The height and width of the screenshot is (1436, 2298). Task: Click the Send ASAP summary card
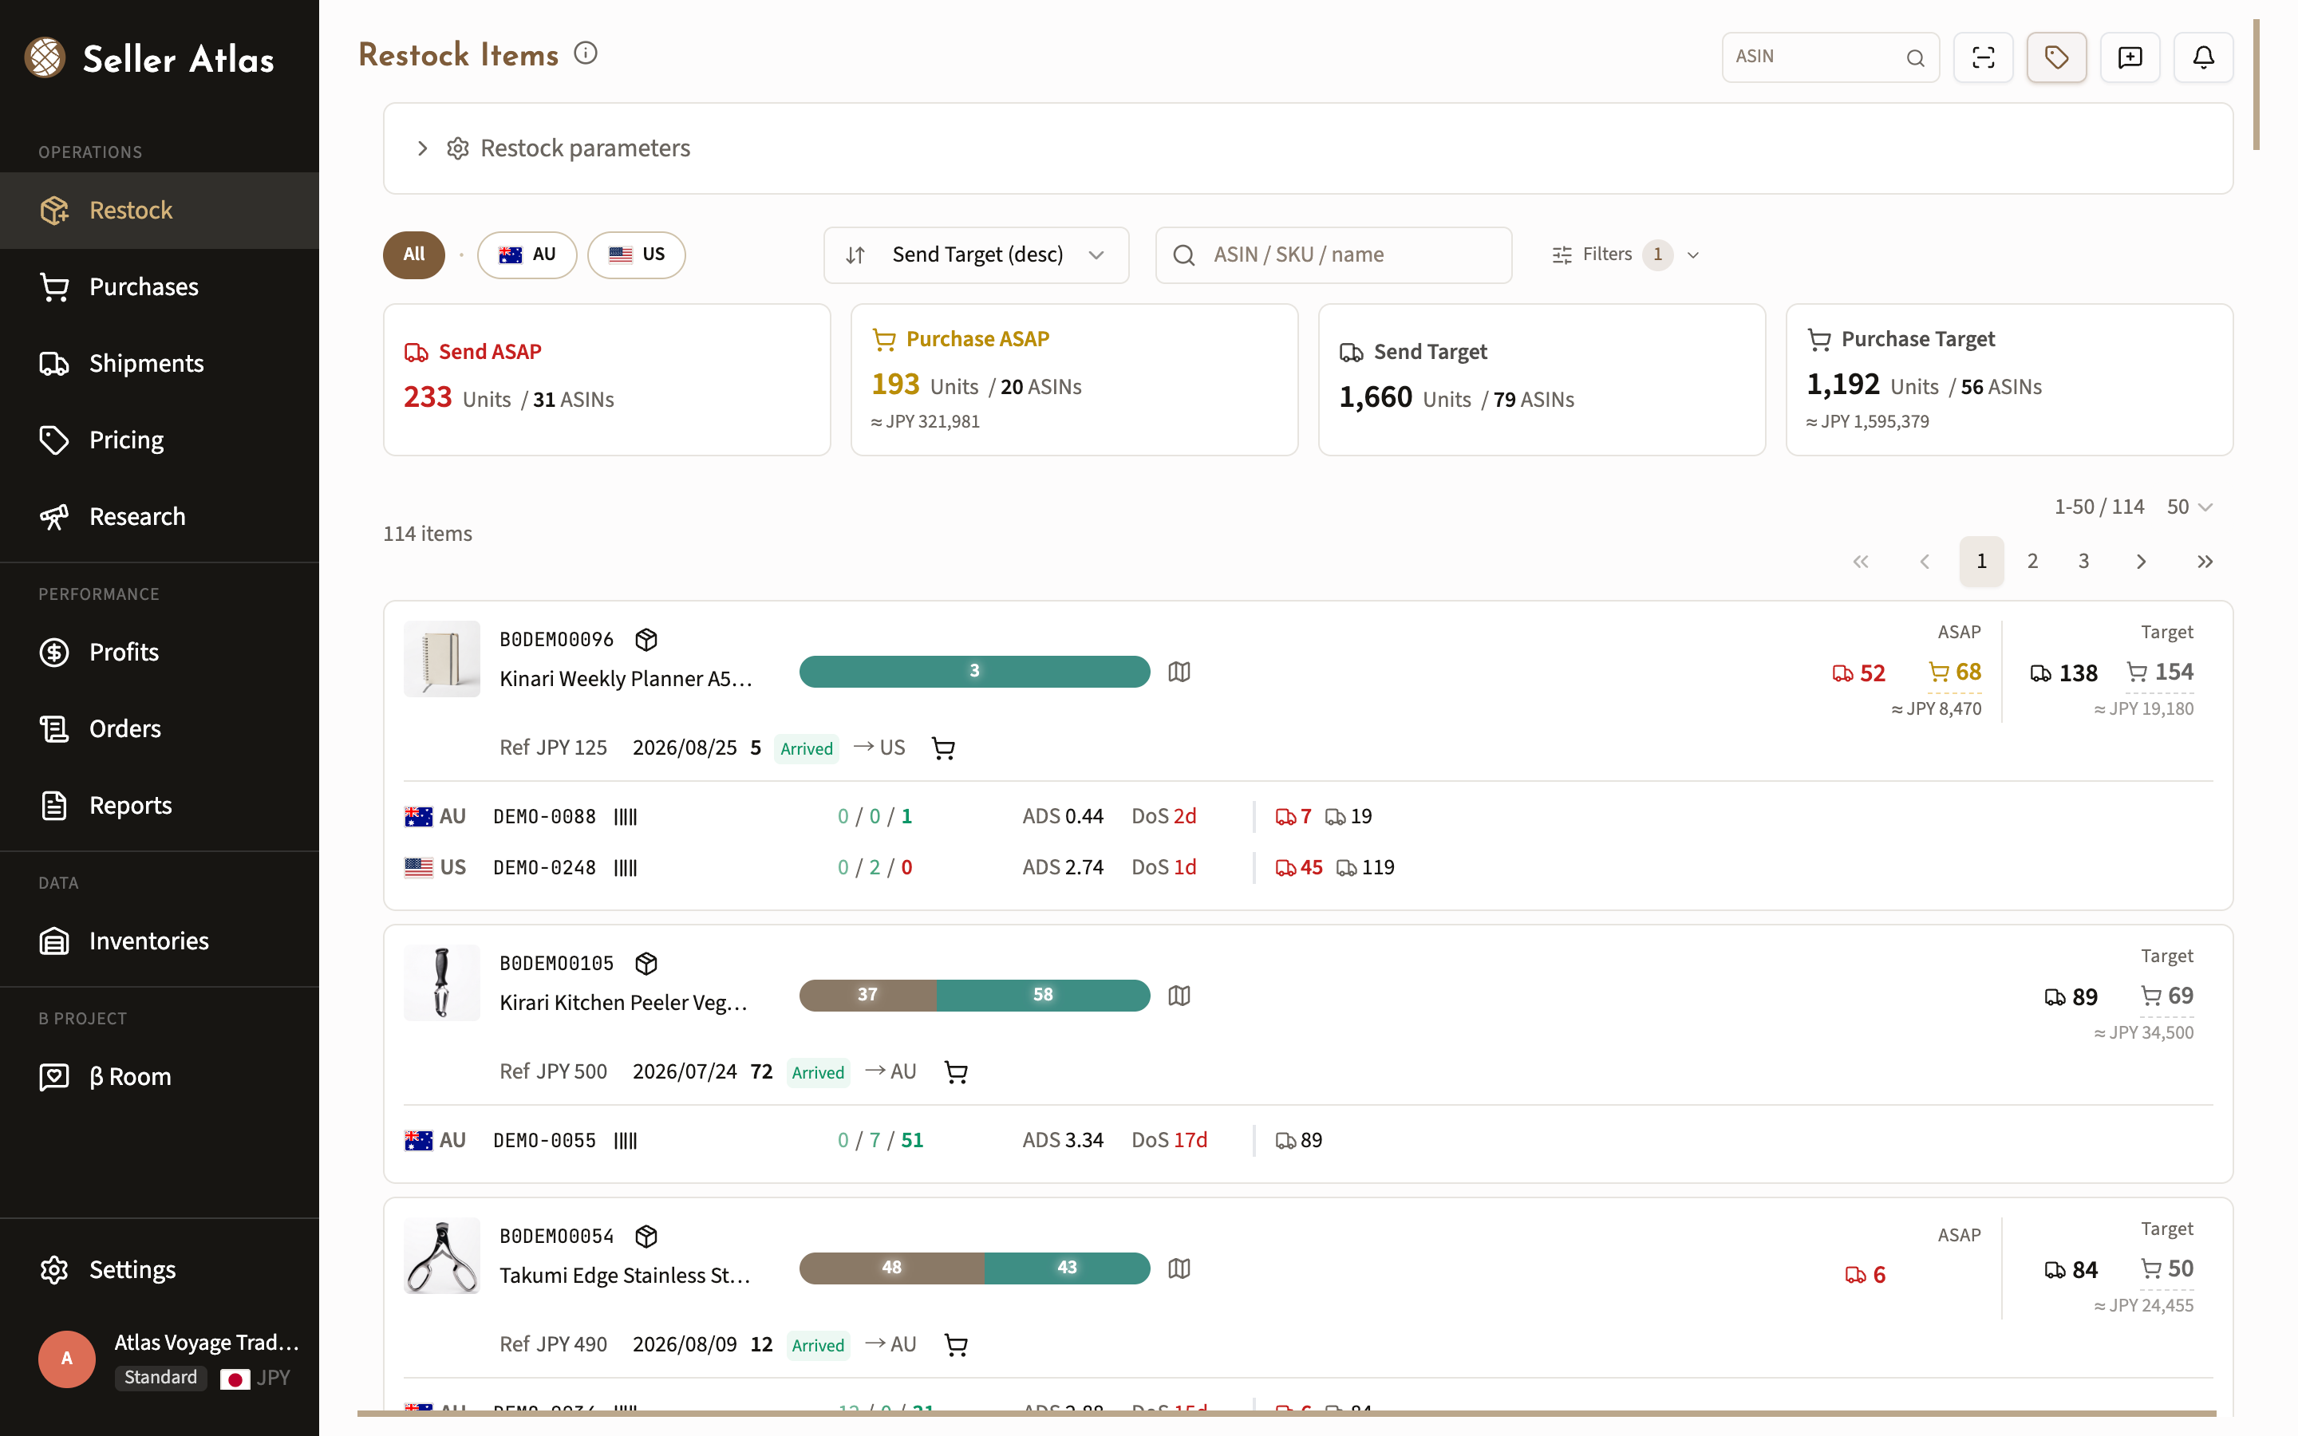606,380
